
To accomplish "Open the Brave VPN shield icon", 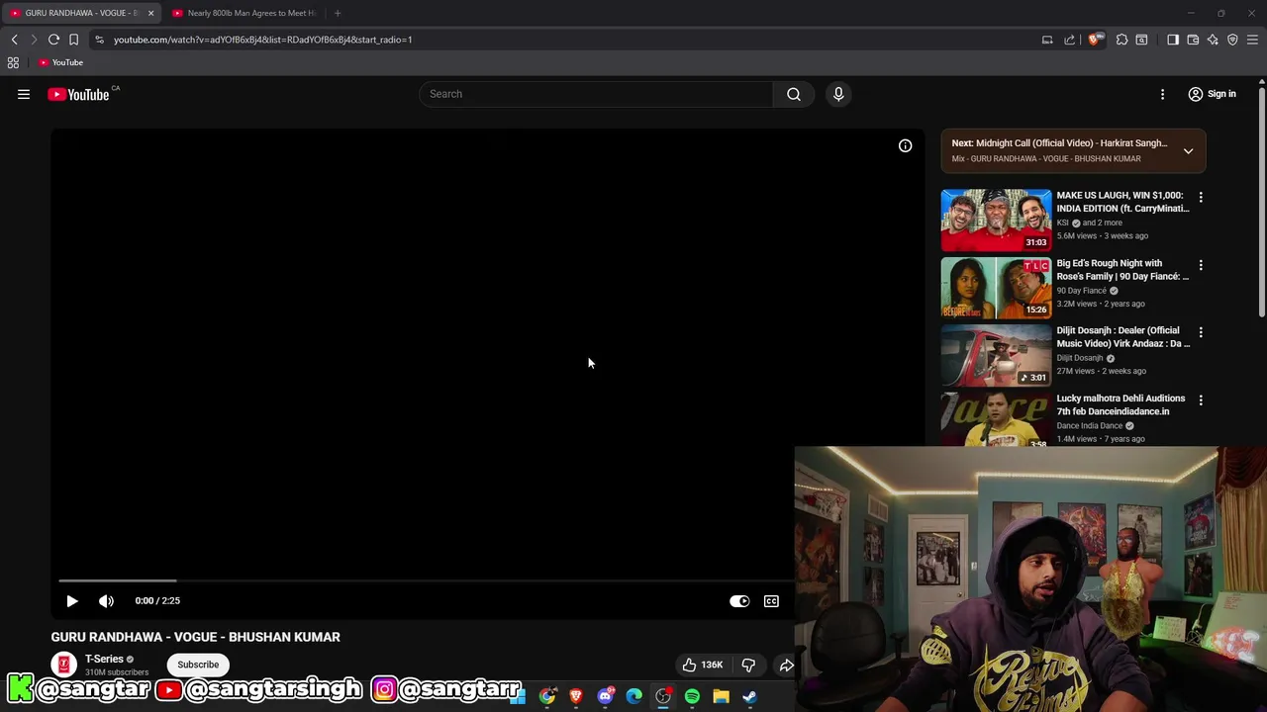I will point(1232,40).
